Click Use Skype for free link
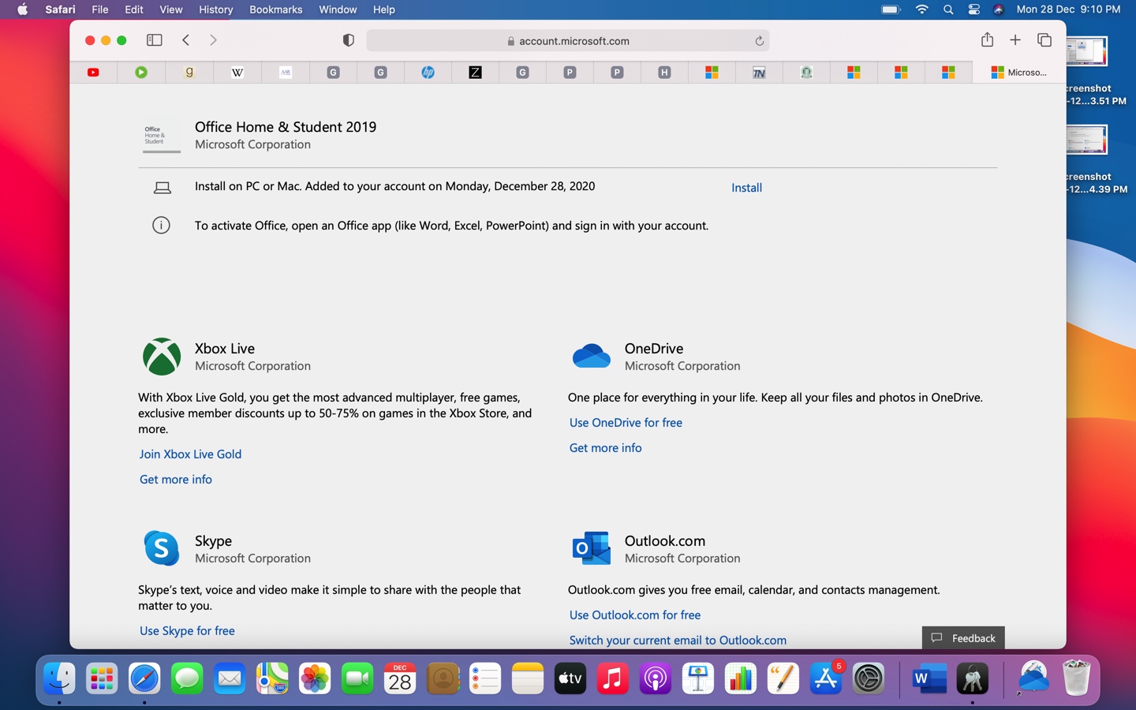This screenshot has height=710, width=1136. point(187,631)
